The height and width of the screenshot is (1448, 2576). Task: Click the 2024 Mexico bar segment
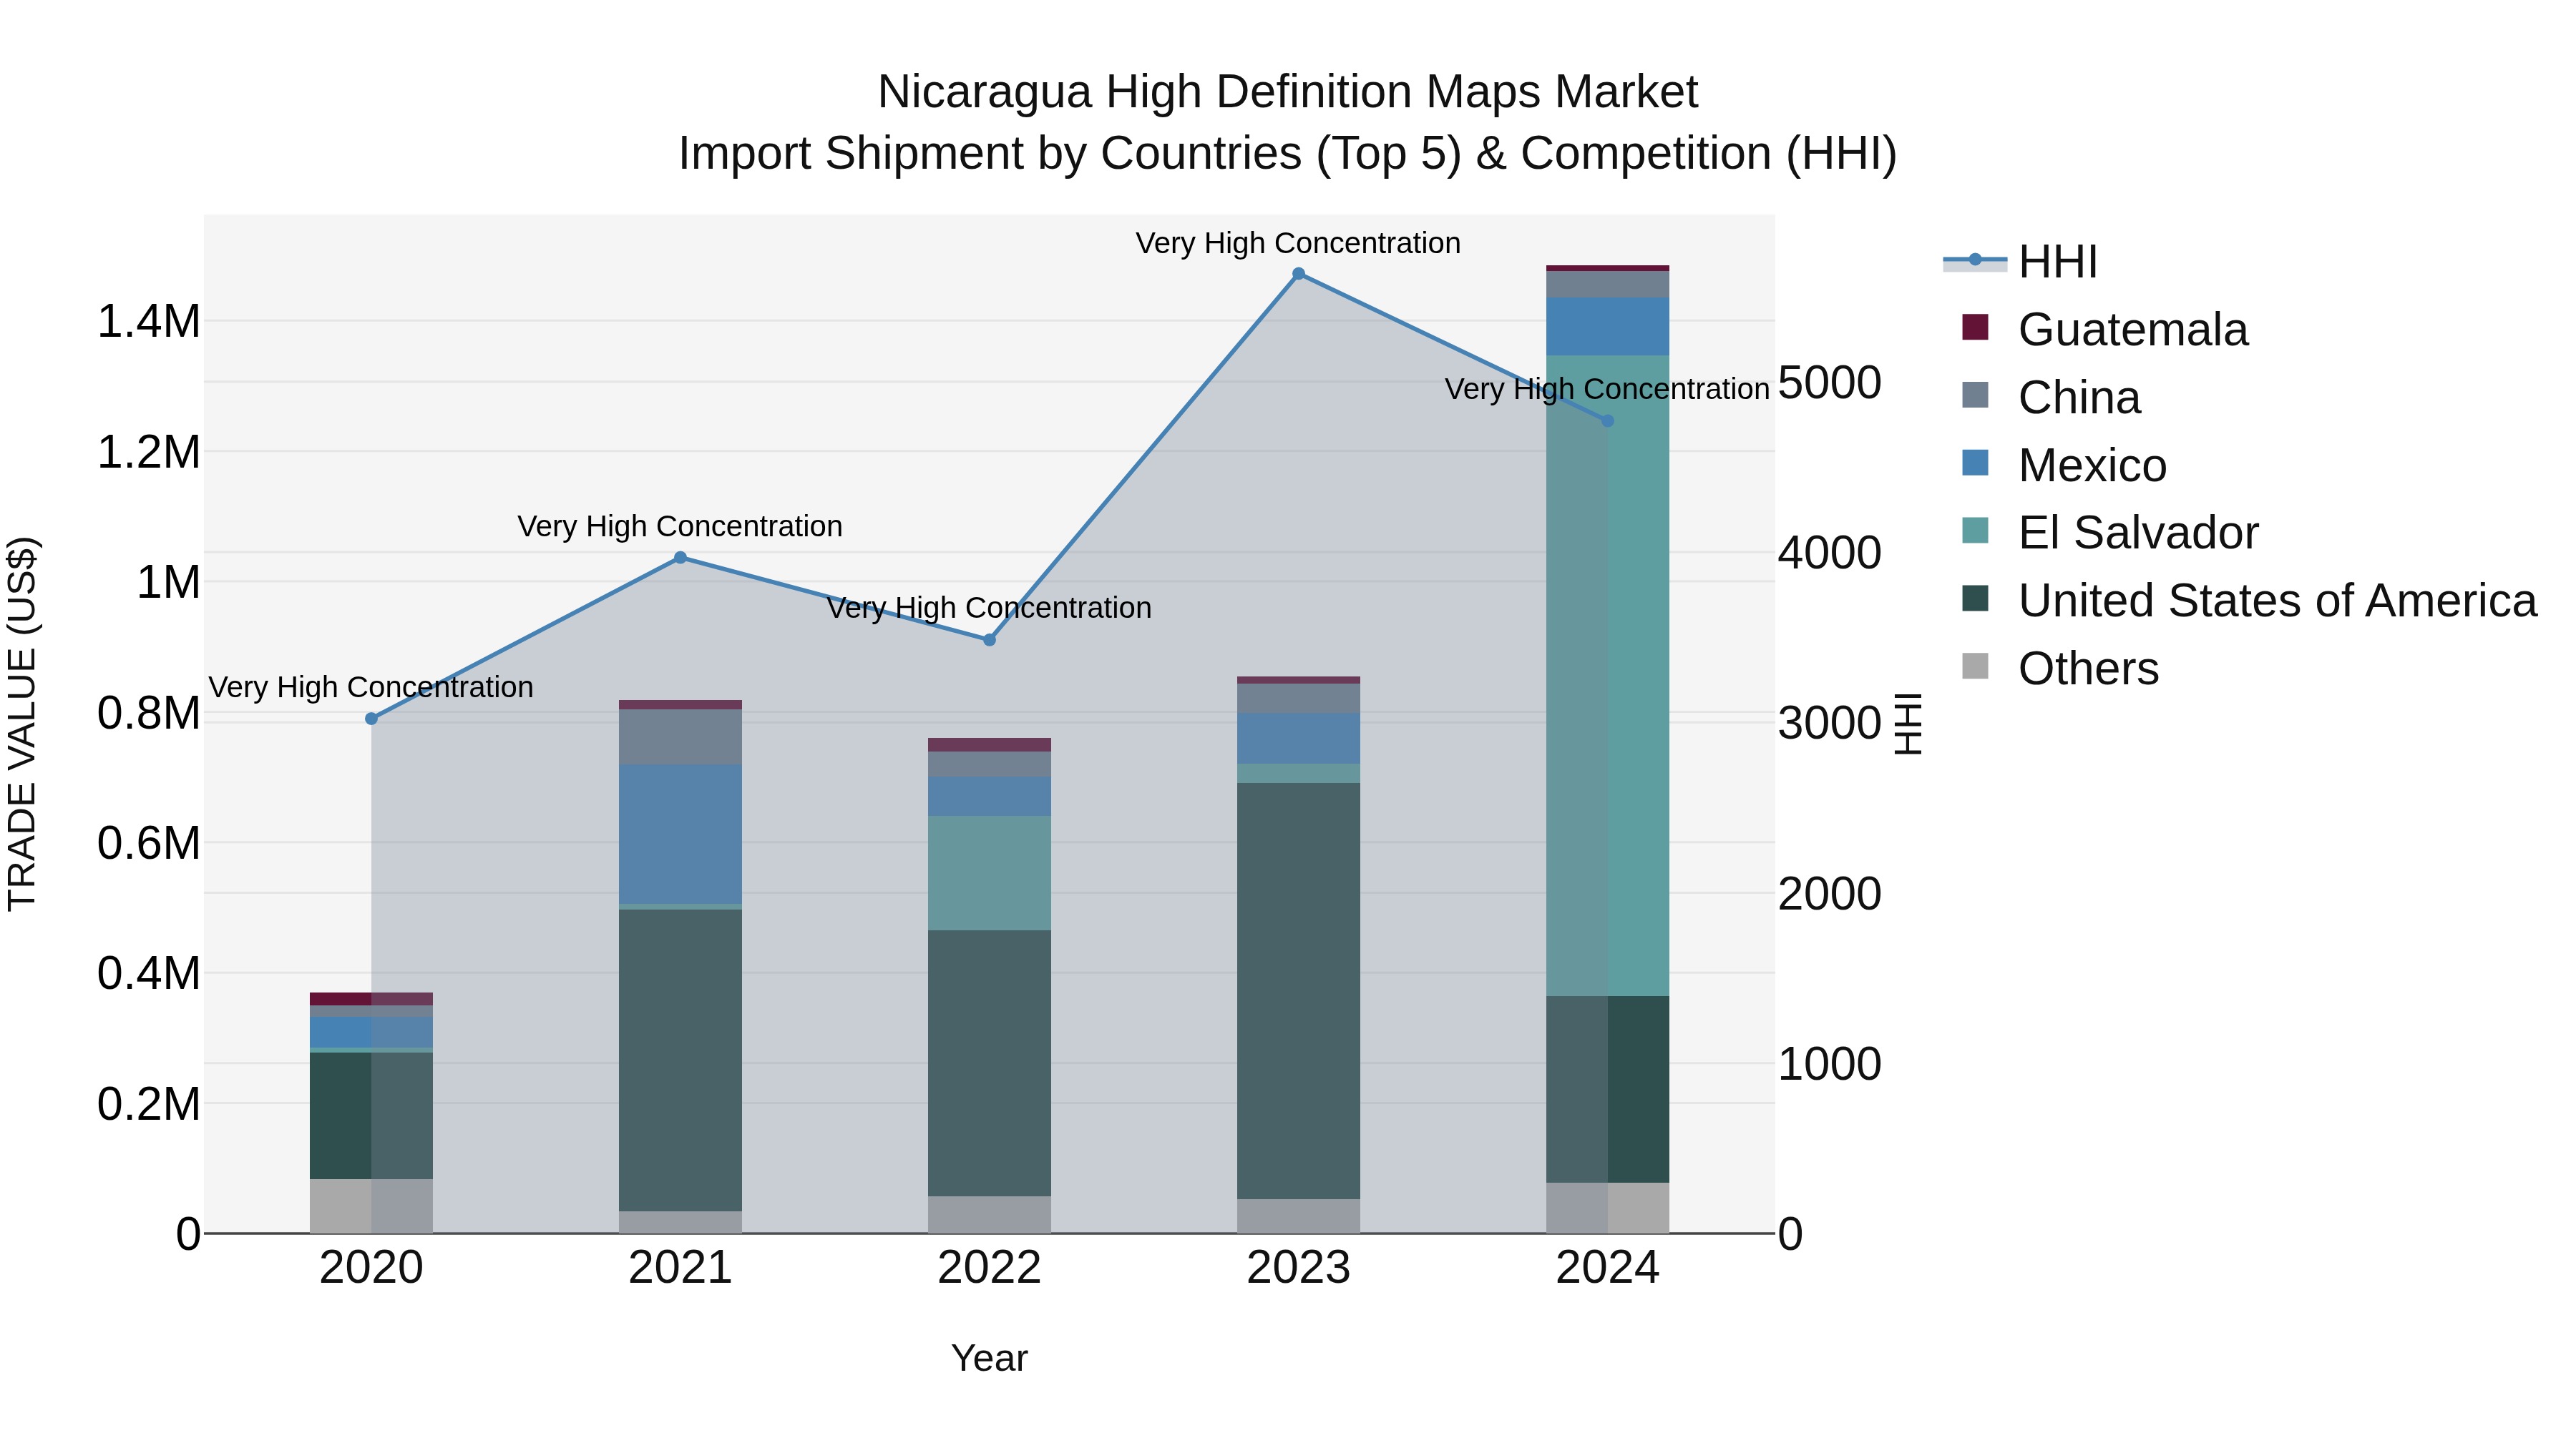[1607, 327]
